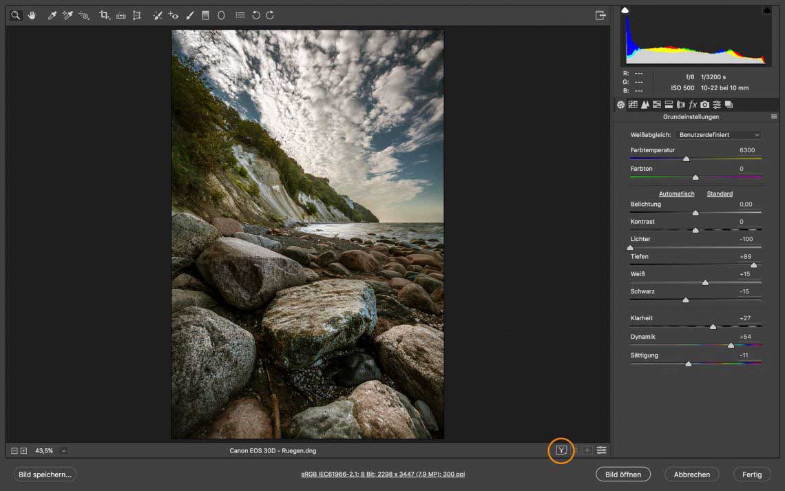The height and width of the screenshot is (491, 785).
Task: Rotate image 90° counterclockwise
Action: pos(255,15)
